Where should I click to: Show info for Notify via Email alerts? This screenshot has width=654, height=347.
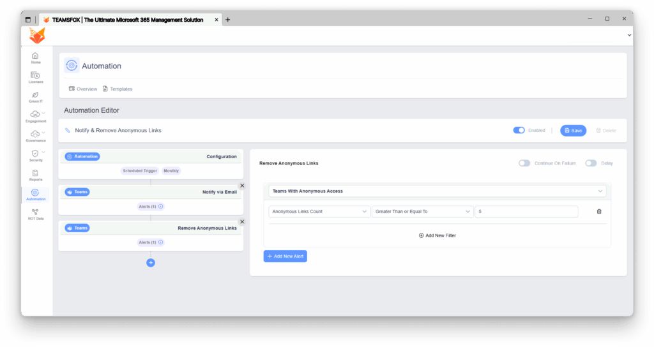click(x=160, y=207)
